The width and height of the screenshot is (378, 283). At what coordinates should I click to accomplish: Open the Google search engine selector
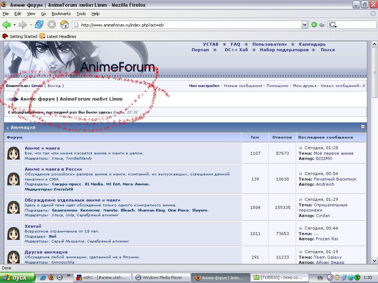coord(333,25)
